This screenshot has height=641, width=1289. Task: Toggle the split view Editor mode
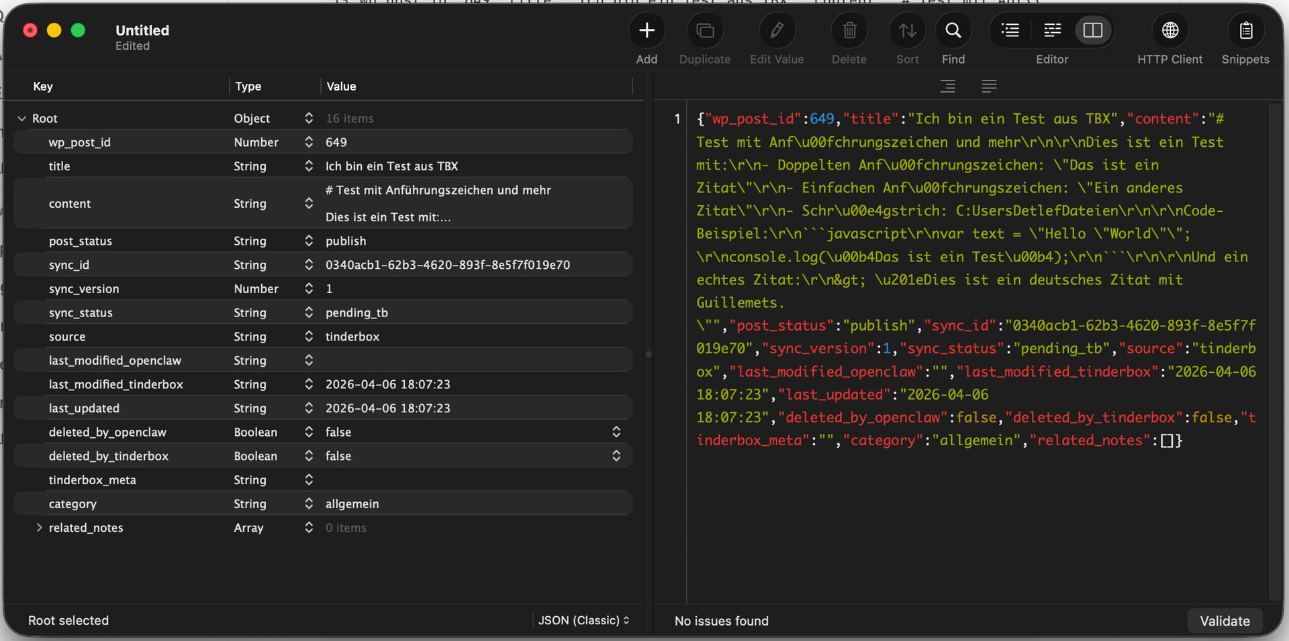coord(1093,31)
